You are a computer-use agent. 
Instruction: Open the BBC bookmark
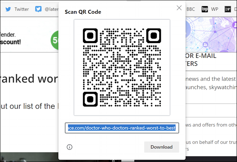pos(190,9)
